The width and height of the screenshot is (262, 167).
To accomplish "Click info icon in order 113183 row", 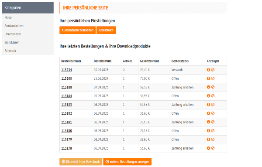I will click(208, 105).
